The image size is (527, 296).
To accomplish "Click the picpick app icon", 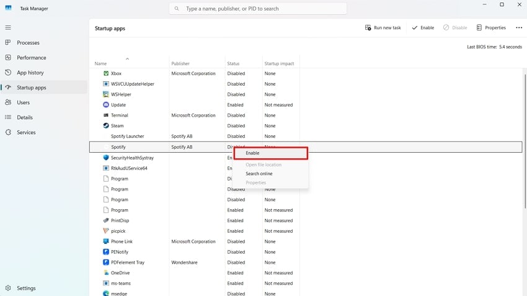I will coord(106,231).
